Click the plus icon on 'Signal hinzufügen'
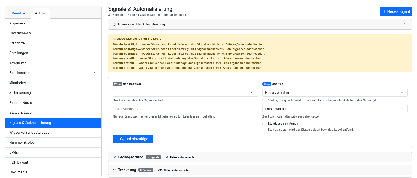 (117, 139)
